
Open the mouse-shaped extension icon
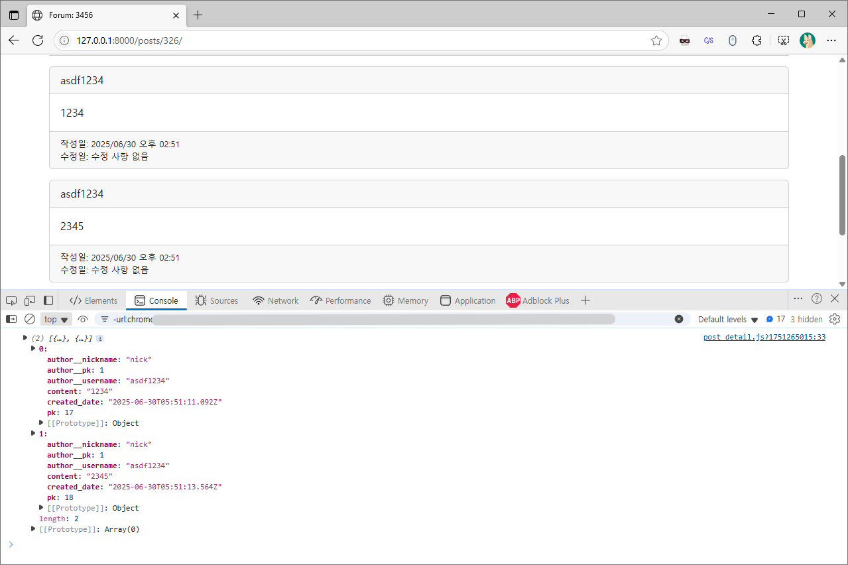[733, 40]
